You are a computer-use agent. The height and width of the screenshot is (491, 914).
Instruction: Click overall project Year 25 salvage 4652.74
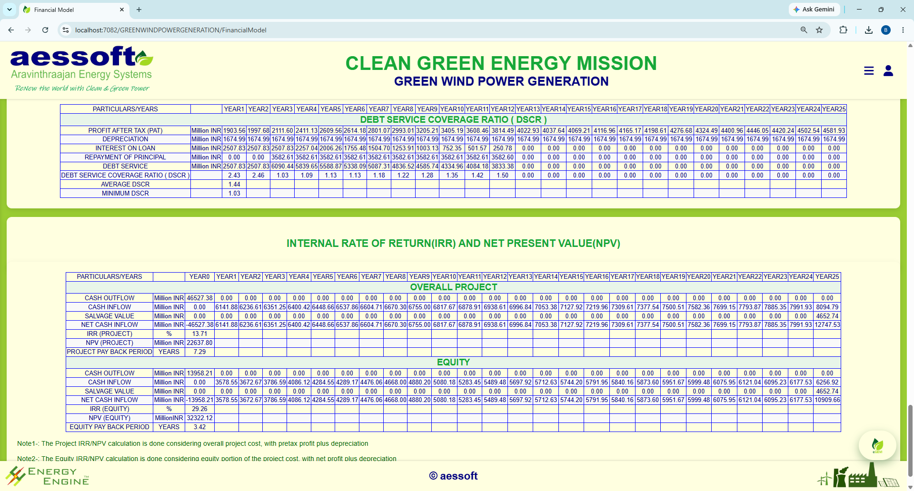point(827,316)
